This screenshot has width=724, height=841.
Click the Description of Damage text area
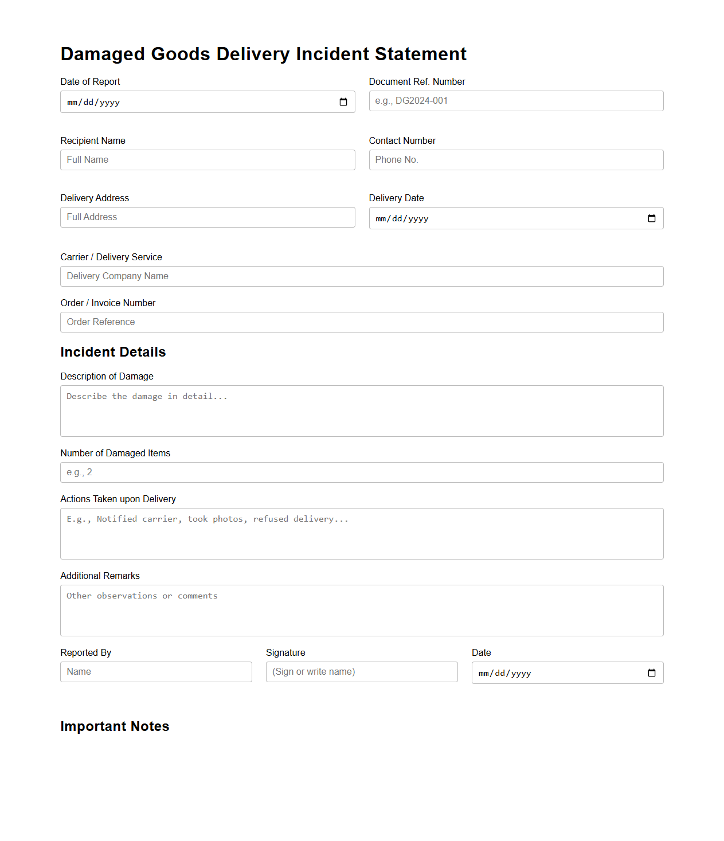pos(362,411)
